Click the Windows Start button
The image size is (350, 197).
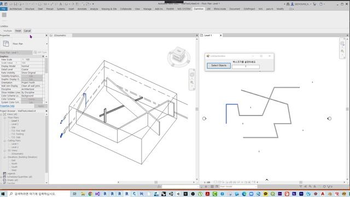point(3,194)
